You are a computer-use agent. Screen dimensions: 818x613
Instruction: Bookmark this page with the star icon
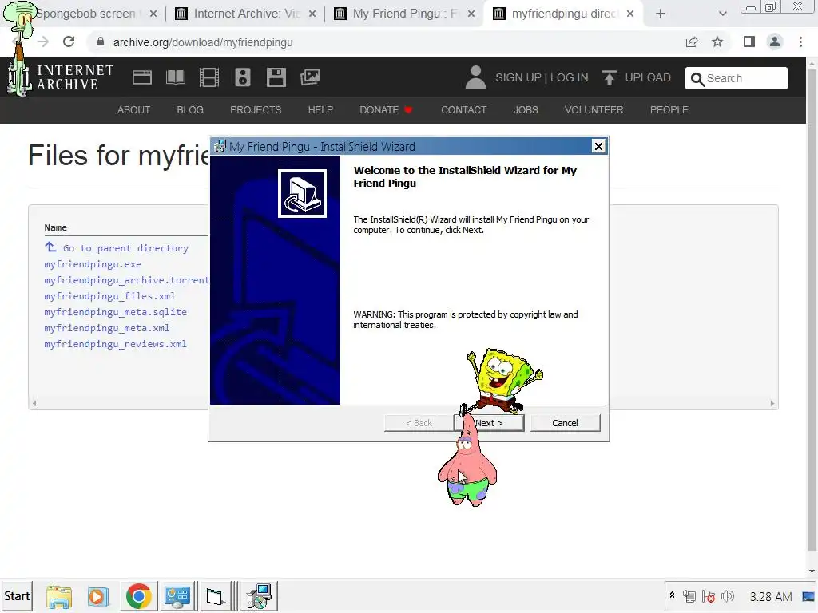(x=717, y=42)
